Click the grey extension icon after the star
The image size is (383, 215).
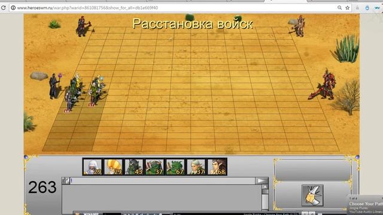[357, 8]
